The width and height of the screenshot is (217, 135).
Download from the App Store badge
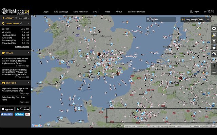[7, 109]
